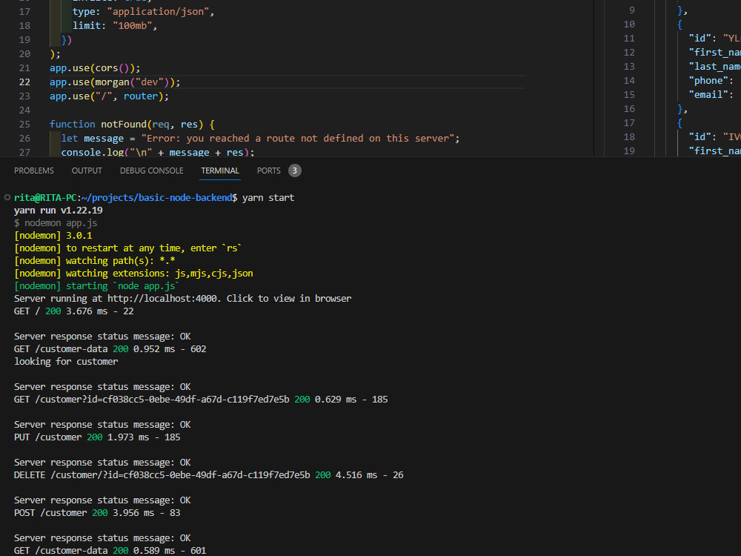Viewport: 741px width, 556px height.
Task: Click line number 22 in the left editor
Action: point(24,82)
